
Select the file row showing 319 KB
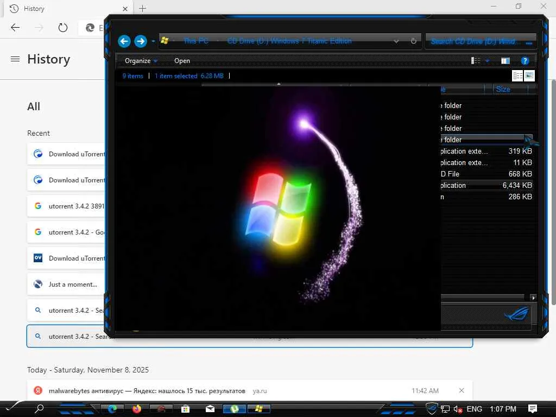pos(486,151)
